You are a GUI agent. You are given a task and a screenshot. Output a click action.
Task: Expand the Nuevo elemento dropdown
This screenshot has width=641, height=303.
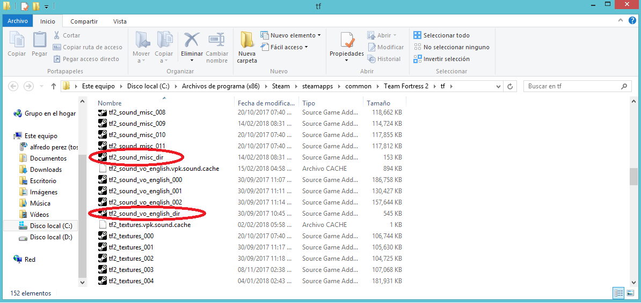319,35
